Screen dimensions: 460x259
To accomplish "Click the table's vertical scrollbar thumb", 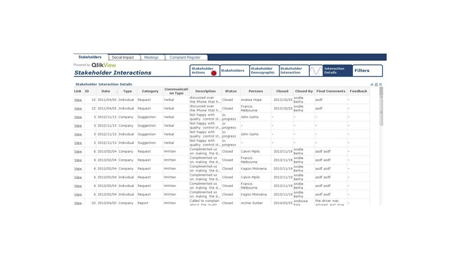I will click(381, 112).
